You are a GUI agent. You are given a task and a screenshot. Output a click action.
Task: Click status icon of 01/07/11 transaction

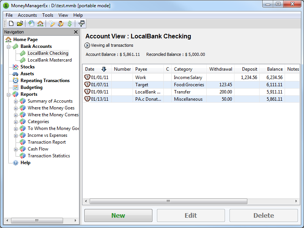pos(87,84)
